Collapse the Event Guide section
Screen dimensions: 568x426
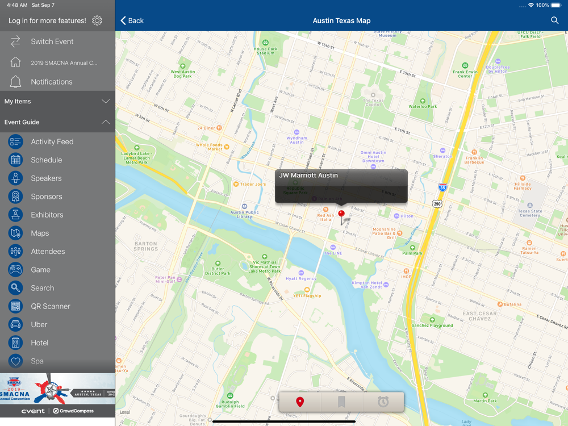[x=57, y=122]
